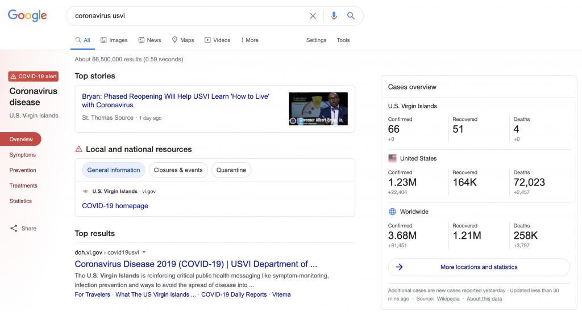
Task: Click the U.S. Virgin Islands confirmed count 66
Action: tap(394, 129)
